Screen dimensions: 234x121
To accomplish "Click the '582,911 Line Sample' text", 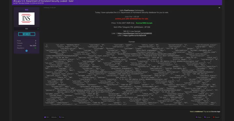I will point(132,31).
